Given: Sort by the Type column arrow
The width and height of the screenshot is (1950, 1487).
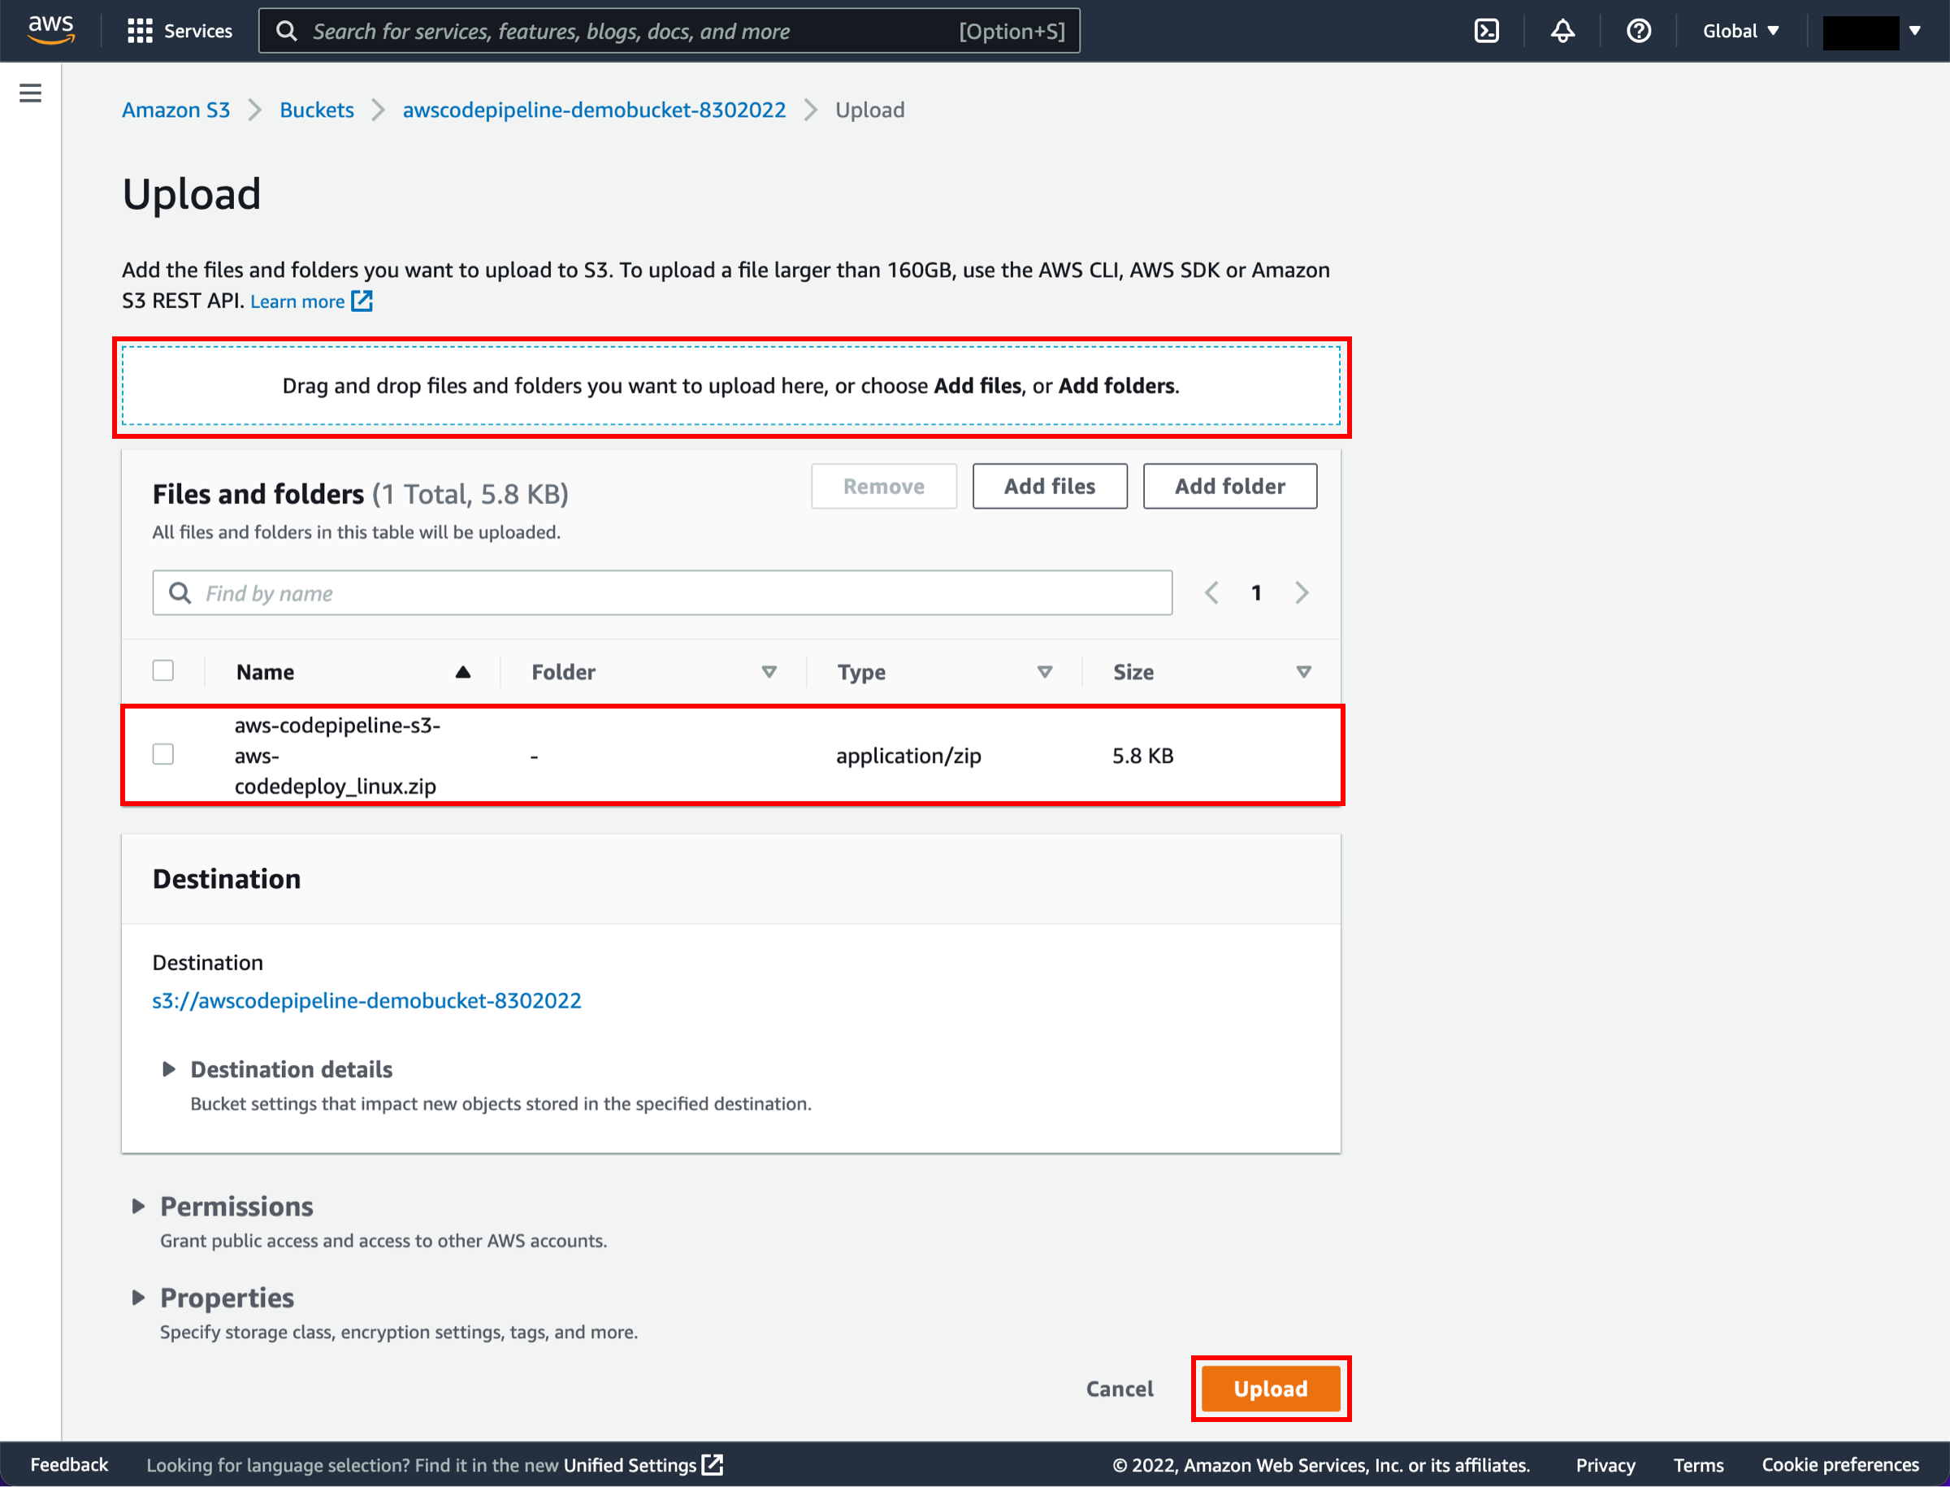Looking at the screenshot, I should (1045, 673).
